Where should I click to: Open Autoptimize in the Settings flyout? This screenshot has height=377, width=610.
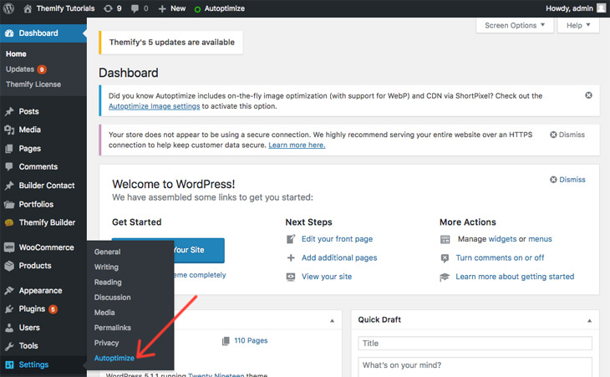click(x=114, y=358)
